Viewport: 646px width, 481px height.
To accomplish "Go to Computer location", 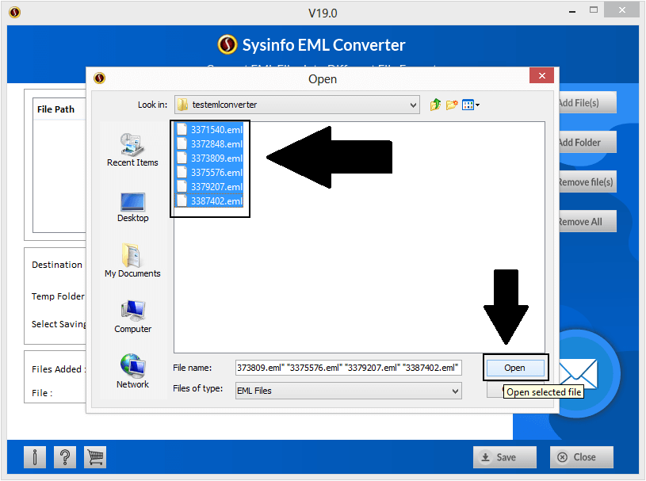I will click(132, 316).
